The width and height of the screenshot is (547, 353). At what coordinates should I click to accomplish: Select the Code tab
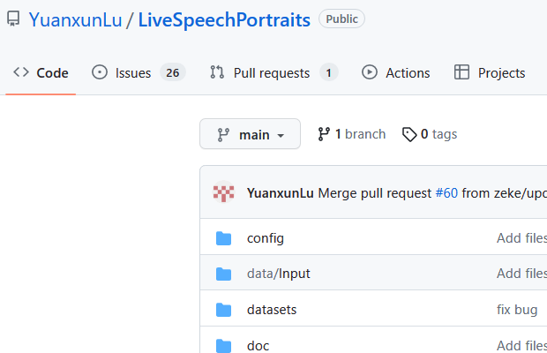[41, 73]
